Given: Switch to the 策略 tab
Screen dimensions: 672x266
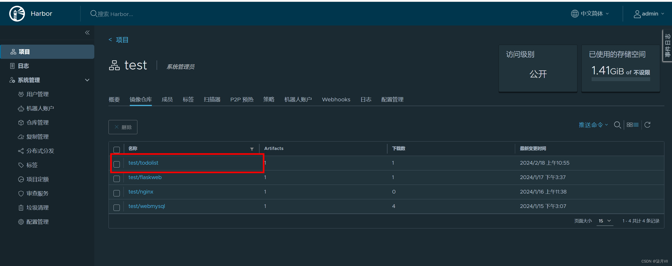Looking at the screenshot, I should click(x=269, y=100).
